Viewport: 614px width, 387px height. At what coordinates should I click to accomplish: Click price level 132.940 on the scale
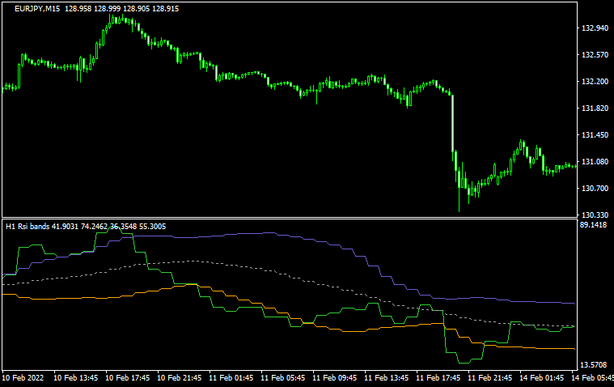point(595,28)
